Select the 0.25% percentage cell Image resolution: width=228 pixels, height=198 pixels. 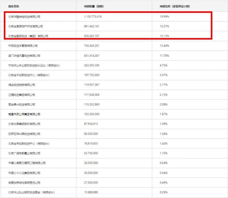pyautogui.click(x=164, y=192)
